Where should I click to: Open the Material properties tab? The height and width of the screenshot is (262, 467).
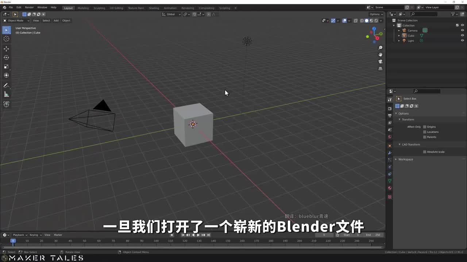pyautogui.click(x=390, y=188)
